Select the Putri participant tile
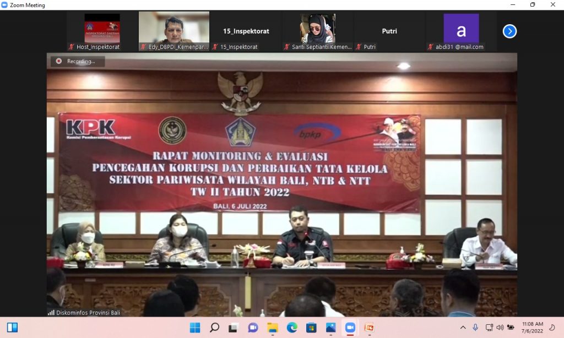564x338 pixels. tap(389, 31)
